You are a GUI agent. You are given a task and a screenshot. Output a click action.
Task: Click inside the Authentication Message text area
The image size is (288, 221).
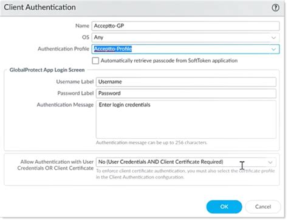tap(186, 119)
